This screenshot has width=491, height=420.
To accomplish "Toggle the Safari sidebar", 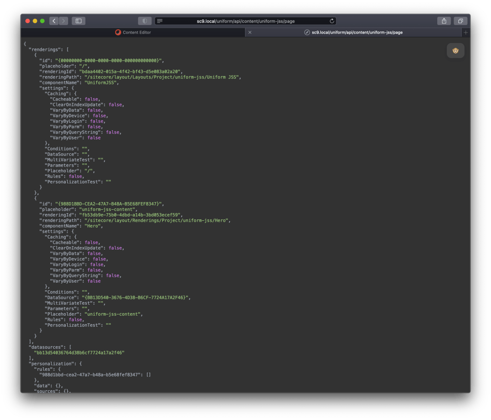I will [78, 21].
